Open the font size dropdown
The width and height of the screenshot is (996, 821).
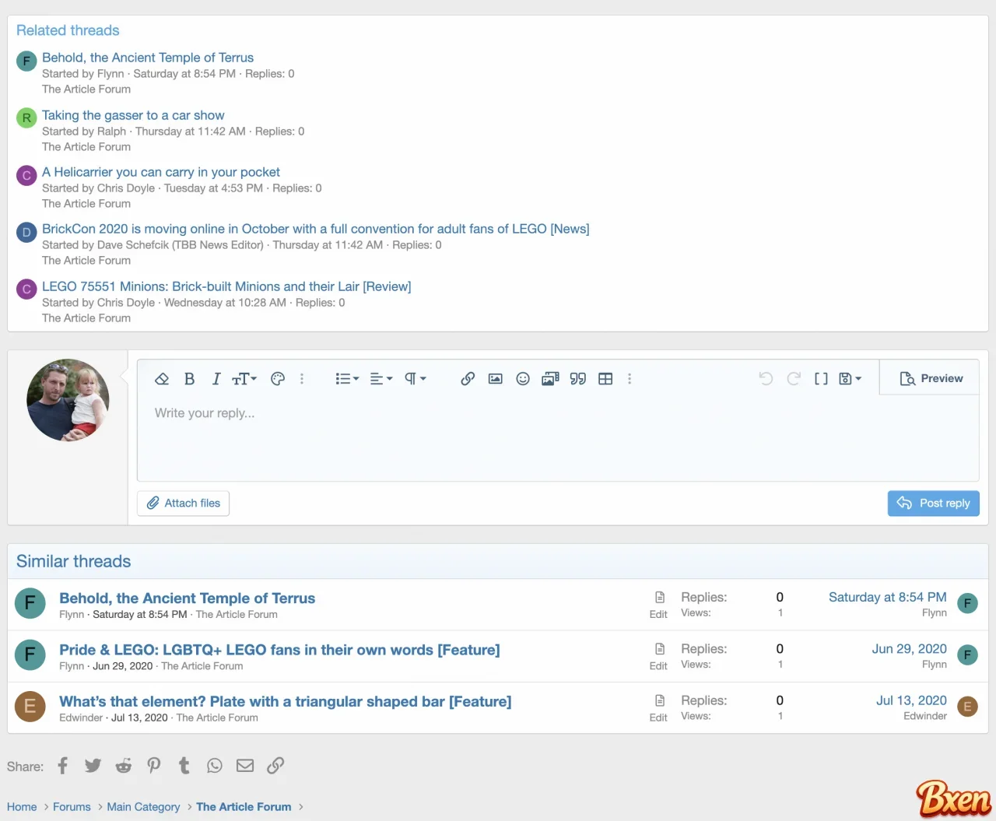(x=244, y=379)
